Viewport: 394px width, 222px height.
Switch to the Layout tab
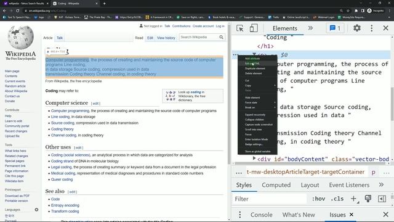click(x=310, y=185)
